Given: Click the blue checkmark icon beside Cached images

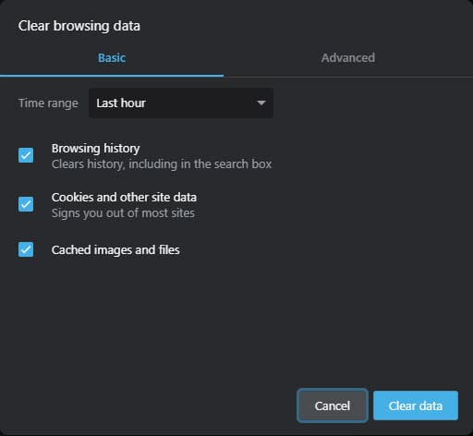Looking at the screenshot, I should [26, 249].
